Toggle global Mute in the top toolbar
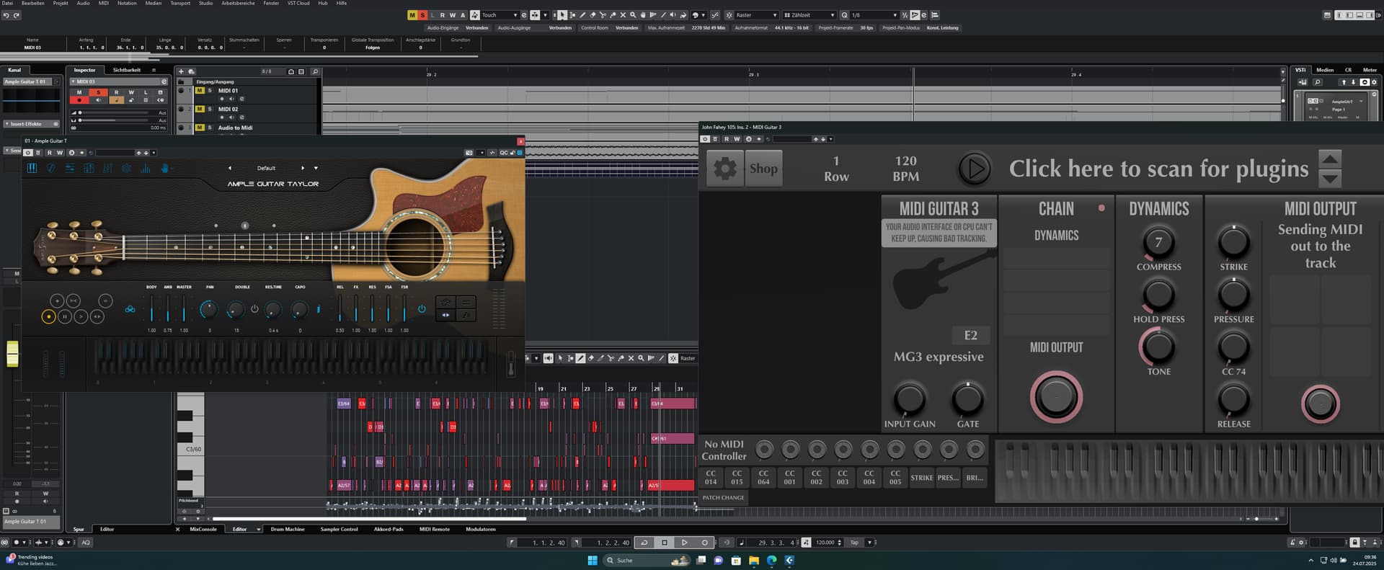The width and height of the screenshot is (1384, 570). [x=412, y=15]
